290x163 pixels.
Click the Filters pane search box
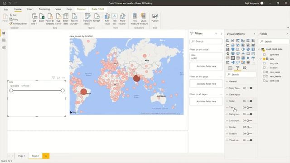tap(206, 41)
